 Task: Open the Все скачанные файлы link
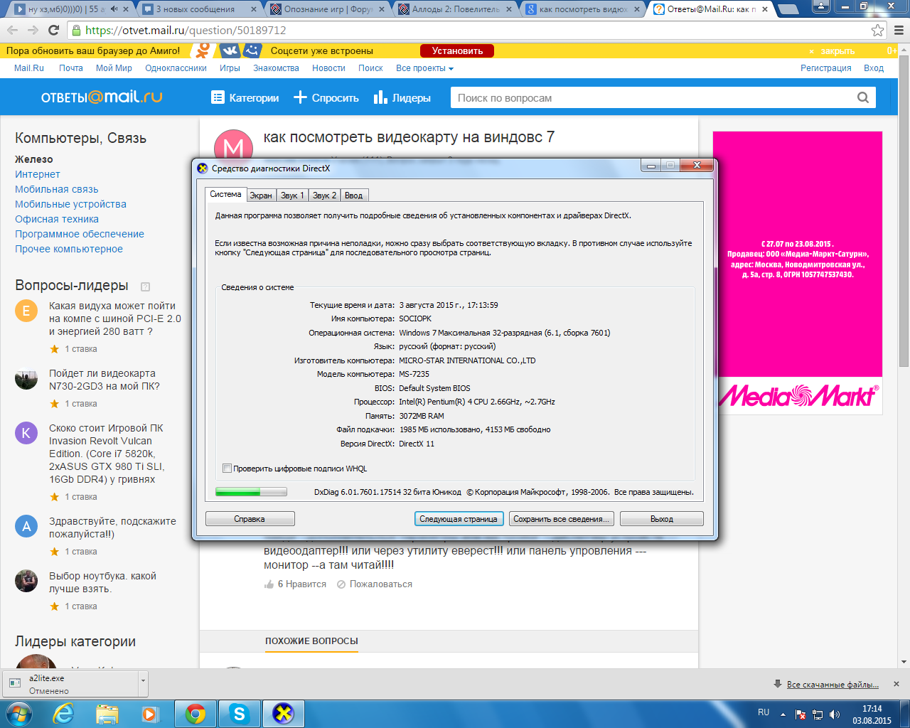click(x=833, y=685)
